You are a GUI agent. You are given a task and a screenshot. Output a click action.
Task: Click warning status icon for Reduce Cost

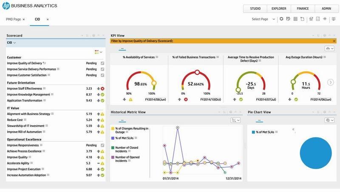102,120
